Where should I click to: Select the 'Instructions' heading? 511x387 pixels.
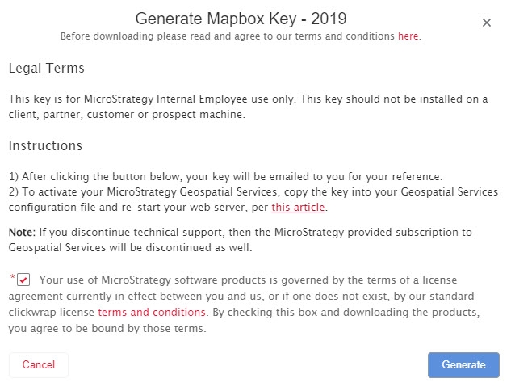pyautogui.click(x=45, y=146)
